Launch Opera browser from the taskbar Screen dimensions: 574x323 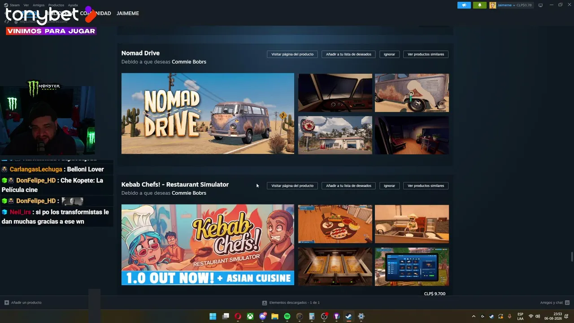[238, 316]
